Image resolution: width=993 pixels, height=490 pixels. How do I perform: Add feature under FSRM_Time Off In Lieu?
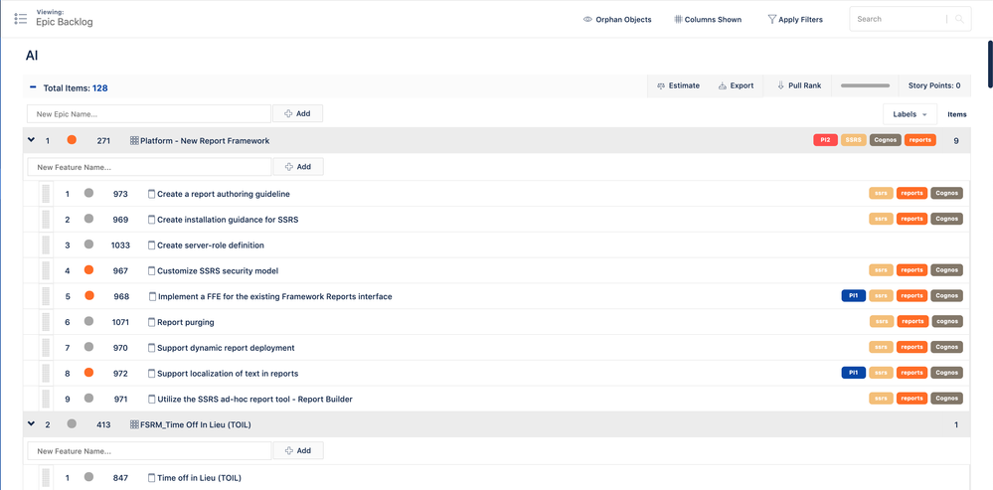[x=298, y=451]
